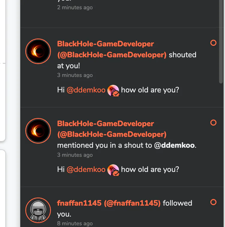The height and width of the screenshot is (227, 225).
Task: Open fnaffan1145's profile avatar
Action: point(38,210)
